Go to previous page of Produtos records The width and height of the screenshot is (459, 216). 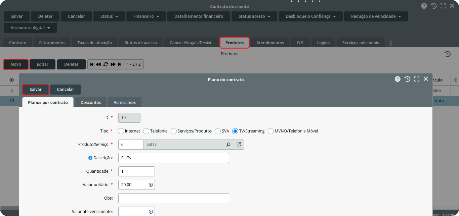pyautogui.click(x=98, y=64)
